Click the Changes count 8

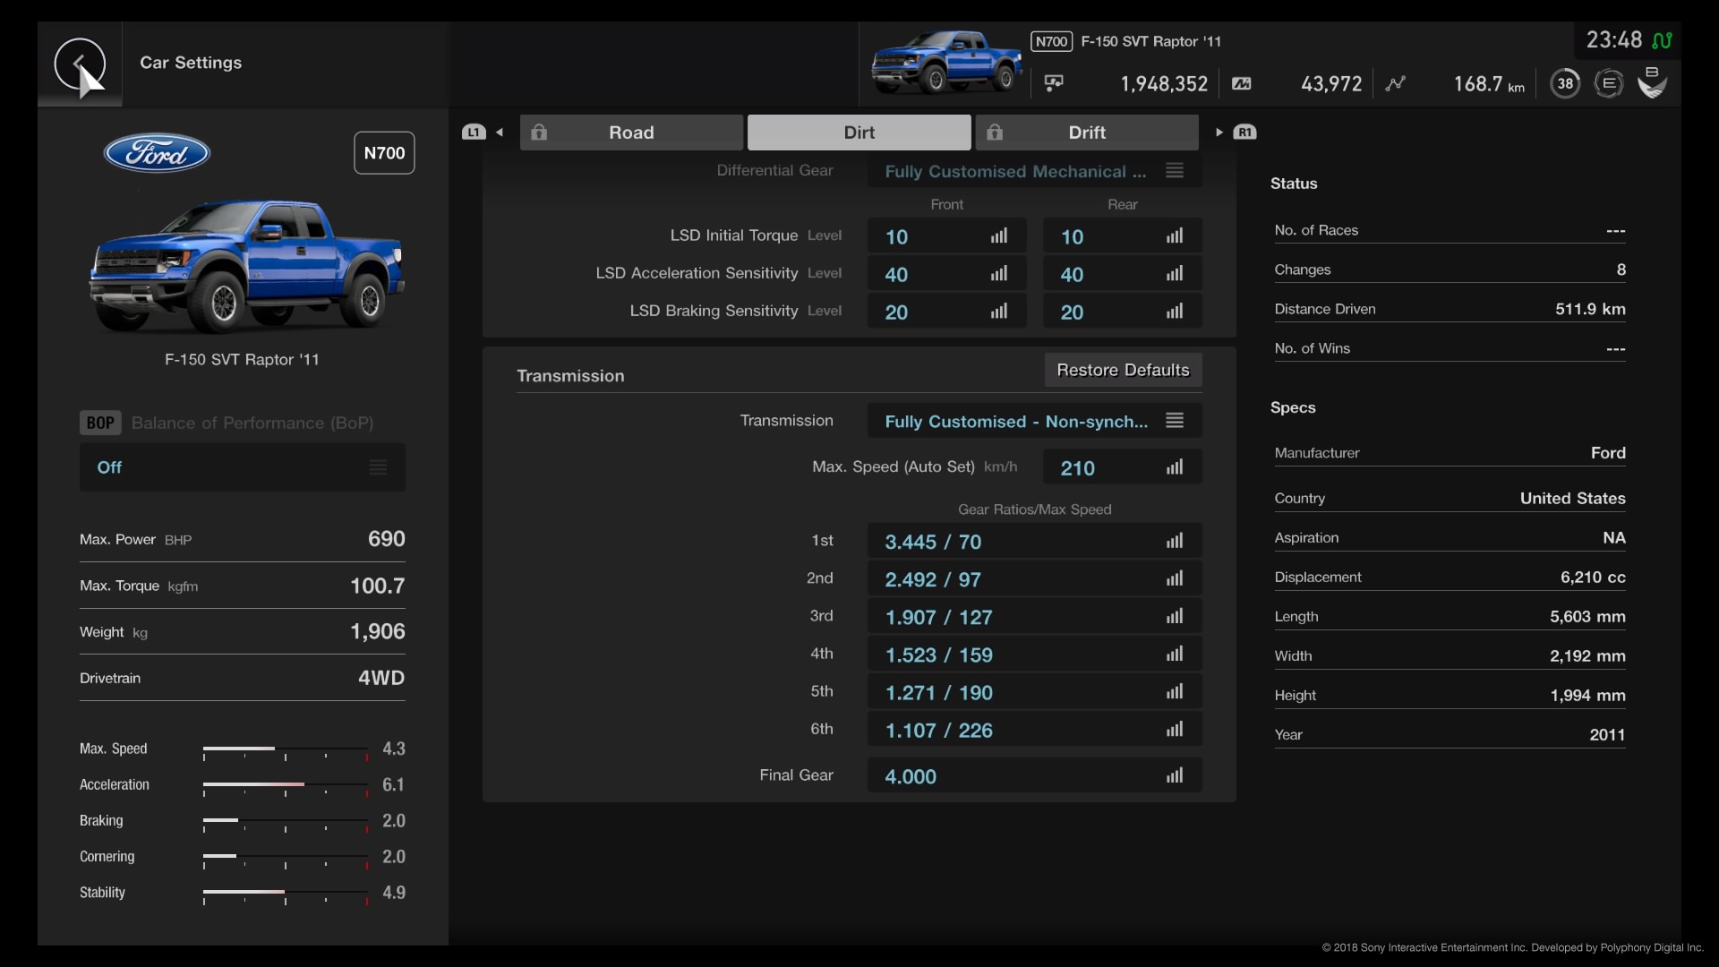[1621, 270]
